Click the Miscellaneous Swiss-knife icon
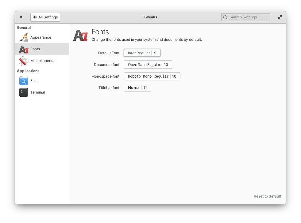 [24, 61]
